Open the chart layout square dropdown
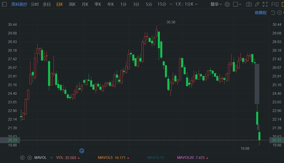Screen dimensions: 284x163 237,4
